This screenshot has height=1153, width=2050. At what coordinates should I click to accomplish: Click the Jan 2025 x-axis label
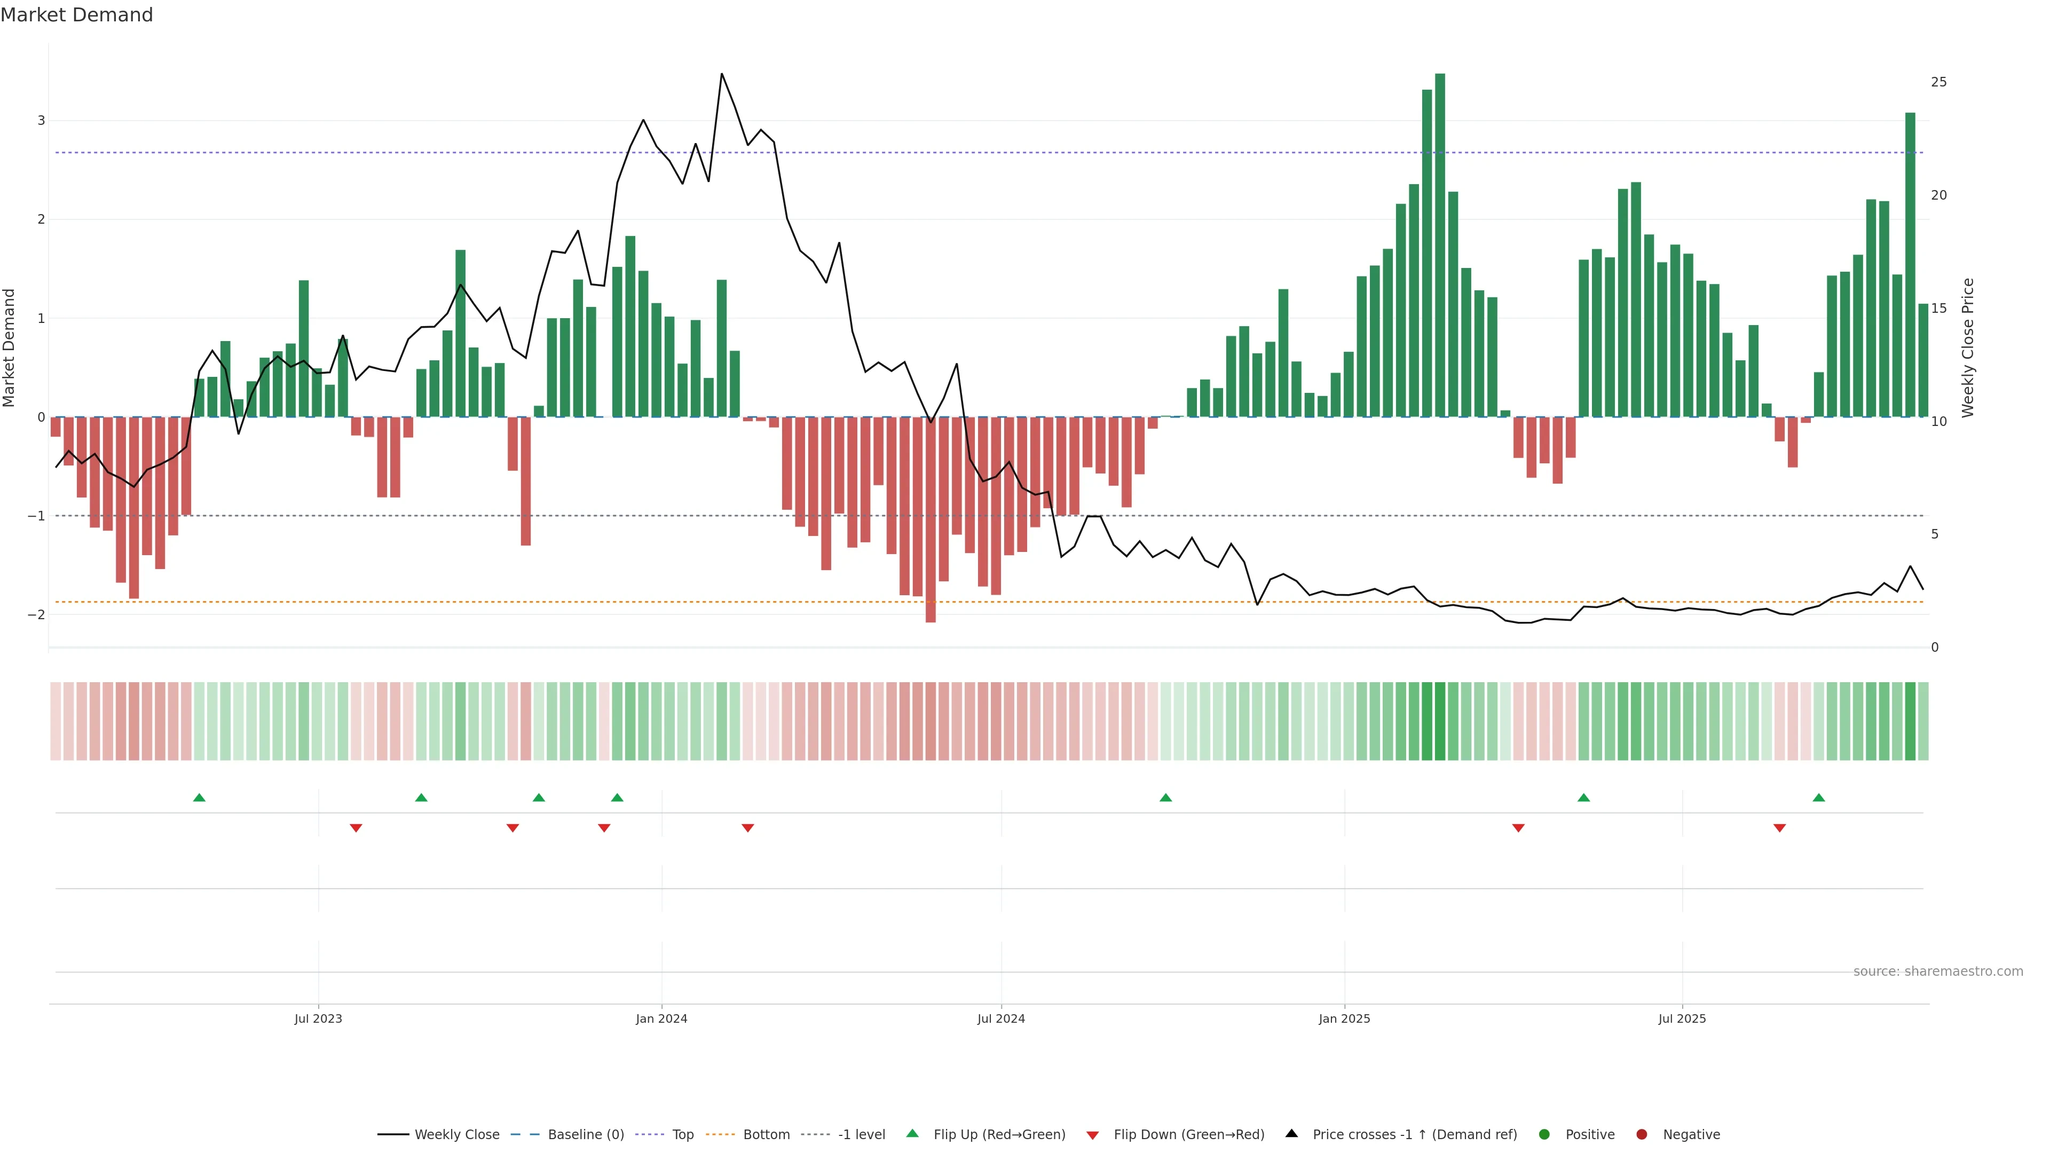click(x=1344, y=1018)
